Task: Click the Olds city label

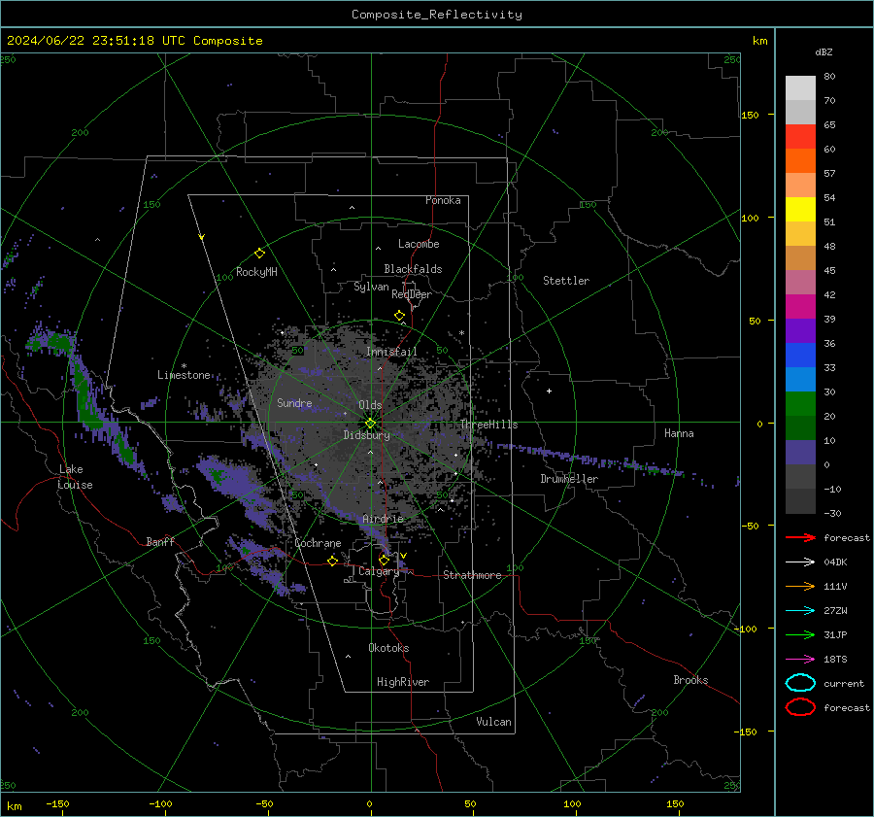Action: coord(370,405)
